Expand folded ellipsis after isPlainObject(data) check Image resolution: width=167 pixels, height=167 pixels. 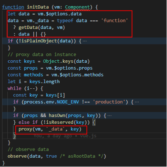click(x=85, y=41)
